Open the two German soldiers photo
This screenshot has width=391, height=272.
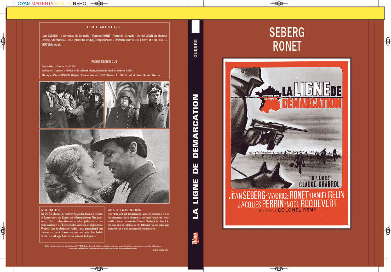tap(137, 105)
